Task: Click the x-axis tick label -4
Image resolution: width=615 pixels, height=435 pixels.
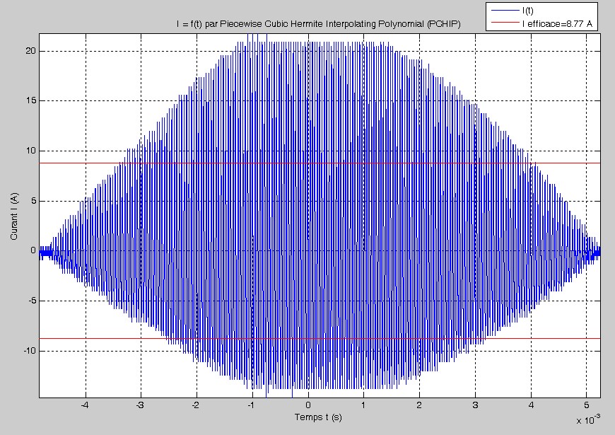Action: click(85, 406)
